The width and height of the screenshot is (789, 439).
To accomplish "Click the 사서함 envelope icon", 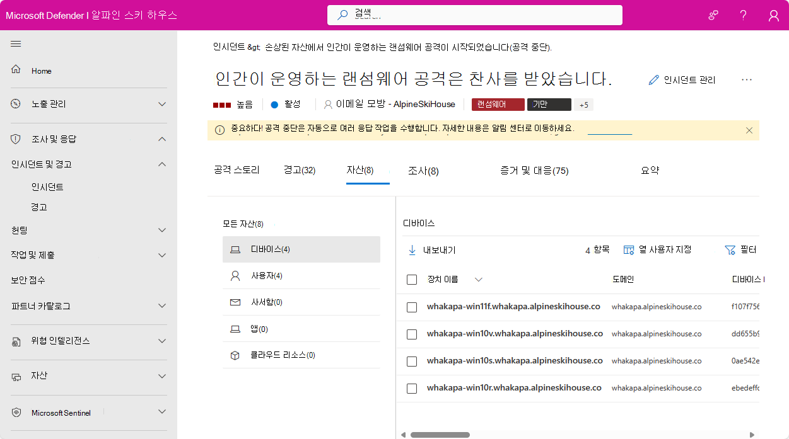I will tap(235, 302).
